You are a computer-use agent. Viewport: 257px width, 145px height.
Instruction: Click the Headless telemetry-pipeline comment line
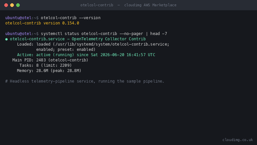click(85, 81)
